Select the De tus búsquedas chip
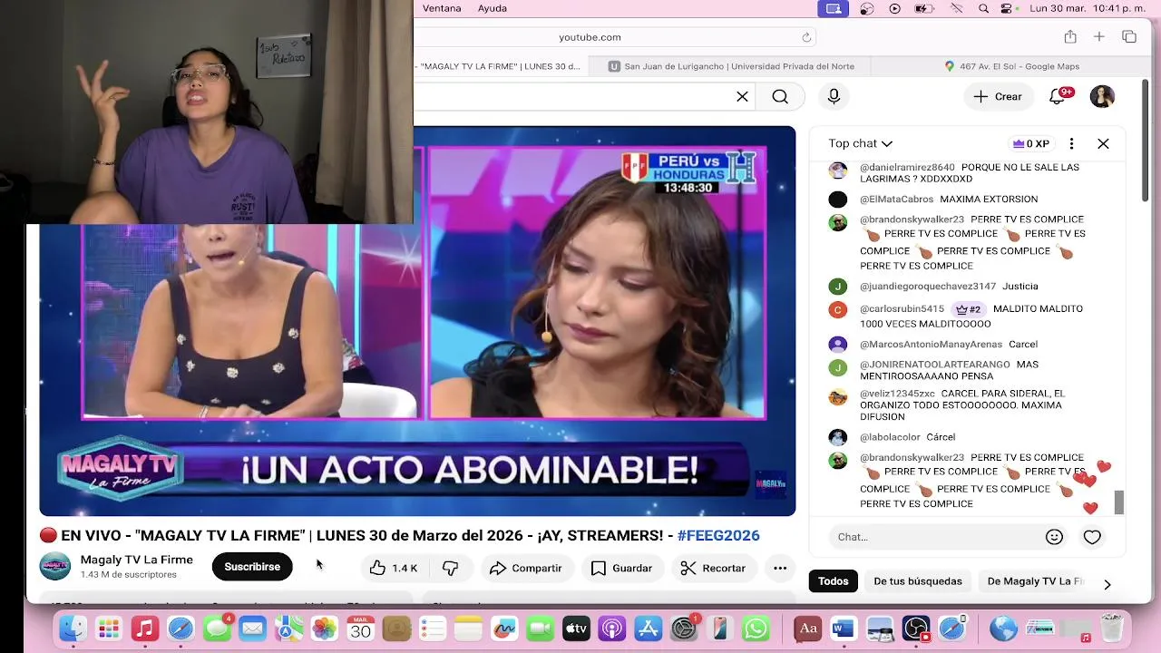This screenshot has height=653, width=1161. 918,581
